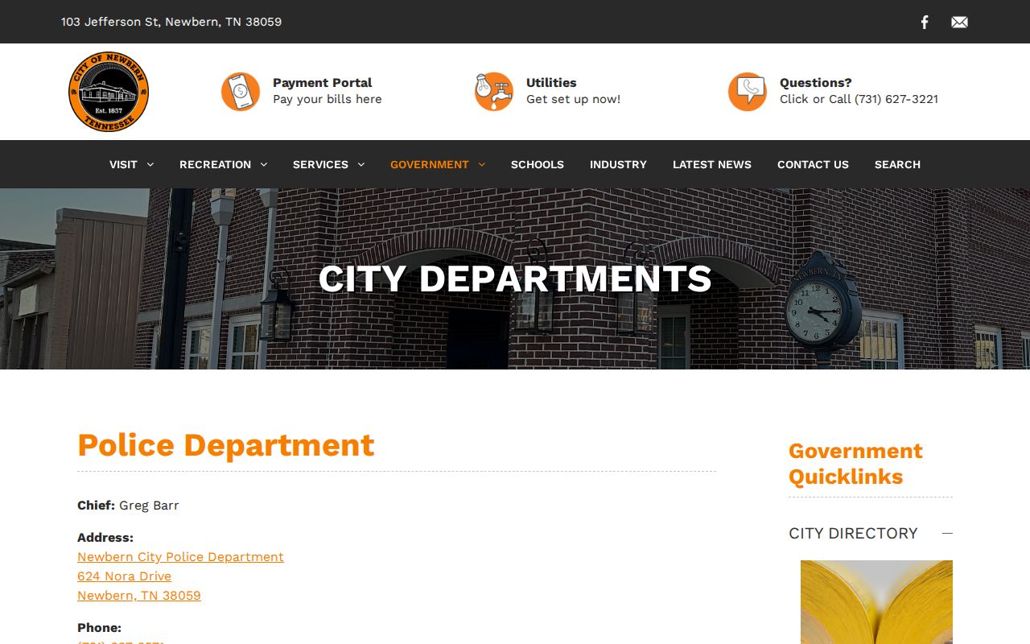Image resolution: width=1030 pixels, height=644 pixels.
Task: Click the Newbern, TN 38059 address link
Action: (139, 596)
